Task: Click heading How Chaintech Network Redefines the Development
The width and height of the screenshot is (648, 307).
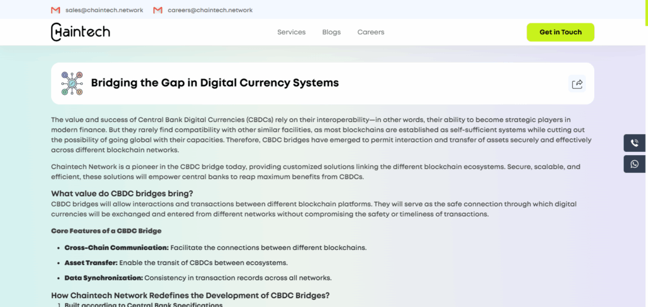Action: [190, 296]
